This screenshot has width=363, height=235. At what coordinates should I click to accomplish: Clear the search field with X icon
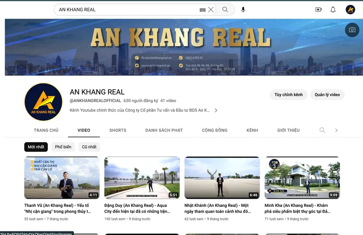click(x=211, y=10)
